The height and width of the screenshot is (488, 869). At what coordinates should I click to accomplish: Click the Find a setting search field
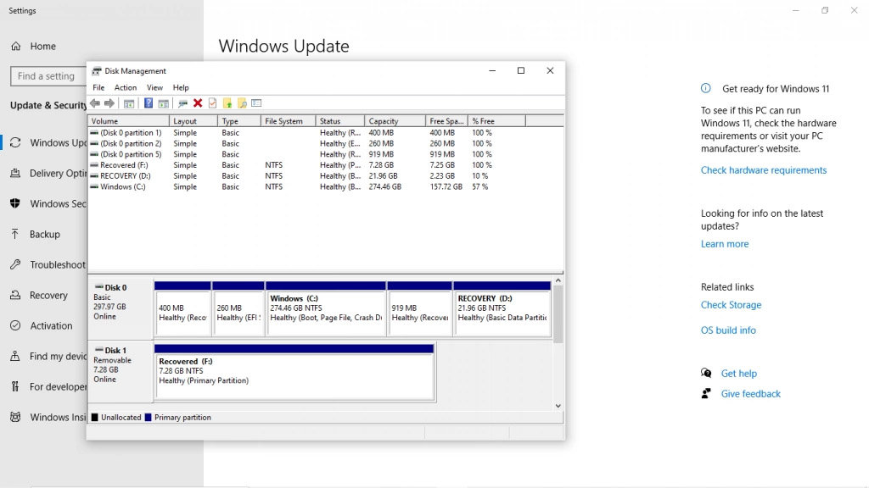[48, 76]
